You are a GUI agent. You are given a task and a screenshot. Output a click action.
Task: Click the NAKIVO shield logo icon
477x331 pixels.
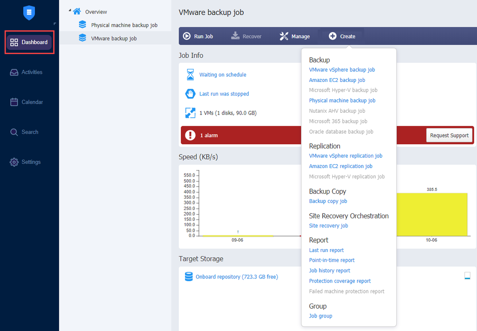[29, 13]
